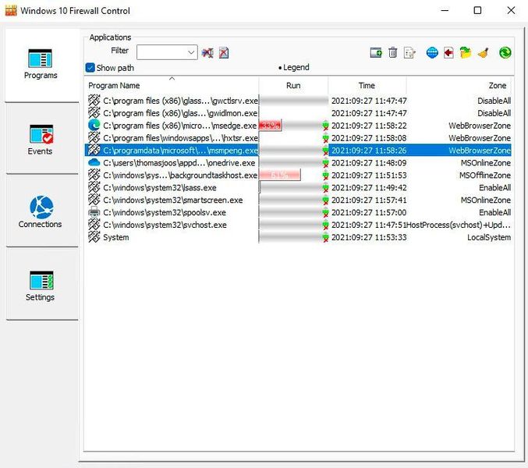Select the spoolsv.exe program row
This screenshot has height=468, width=528.
pos(298,212)
